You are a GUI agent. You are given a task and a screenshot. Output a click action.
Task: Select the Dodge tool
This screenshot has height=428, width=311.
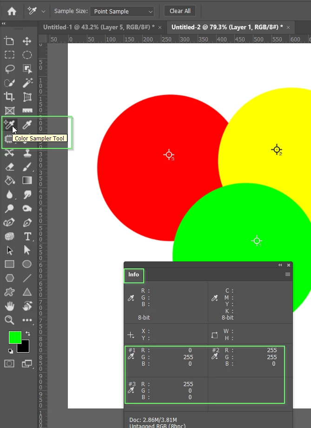point(10,208)
